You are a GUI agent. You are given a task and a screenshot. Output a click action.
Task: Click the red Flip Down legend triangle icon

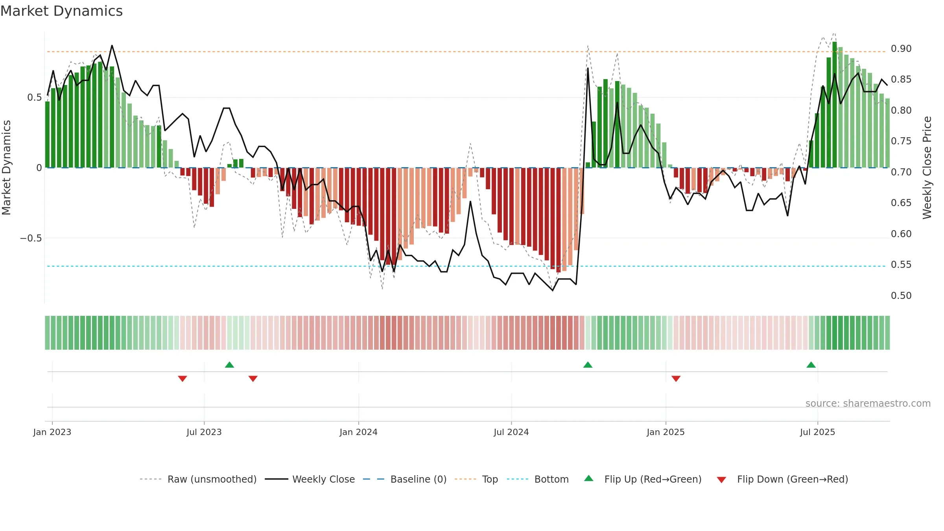[721, 480]
